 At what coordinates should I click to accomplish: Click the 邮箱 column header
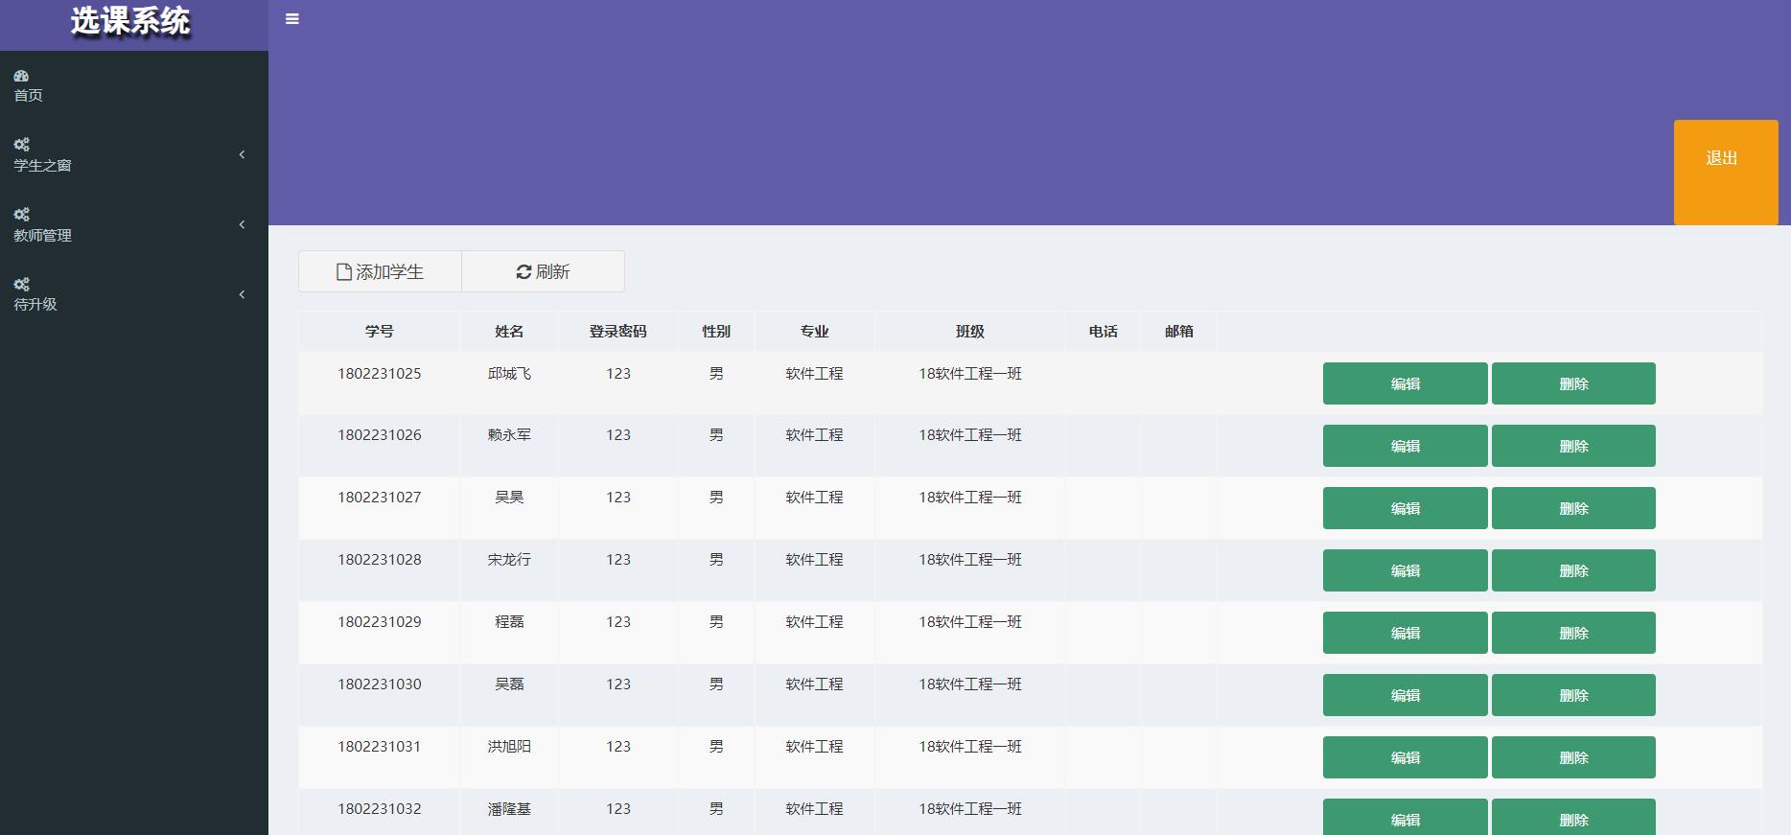(x=1179, y=331)
